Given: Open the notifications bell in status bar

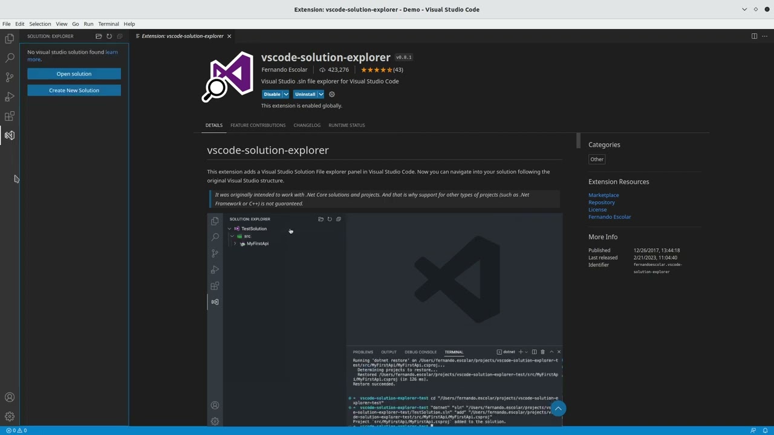Looking at the screenshot, I should [765, 430].
